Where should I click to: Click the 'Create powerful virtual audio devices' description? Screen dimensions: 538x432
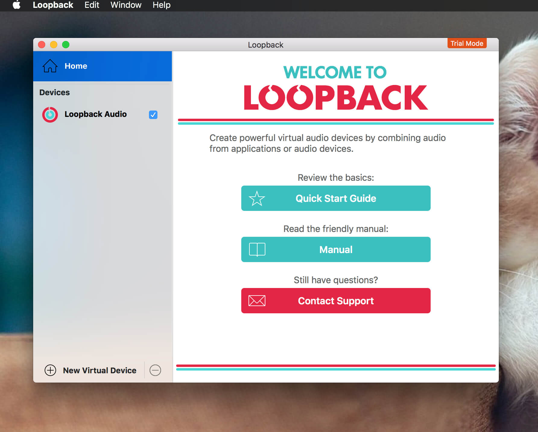coord(328,143)
